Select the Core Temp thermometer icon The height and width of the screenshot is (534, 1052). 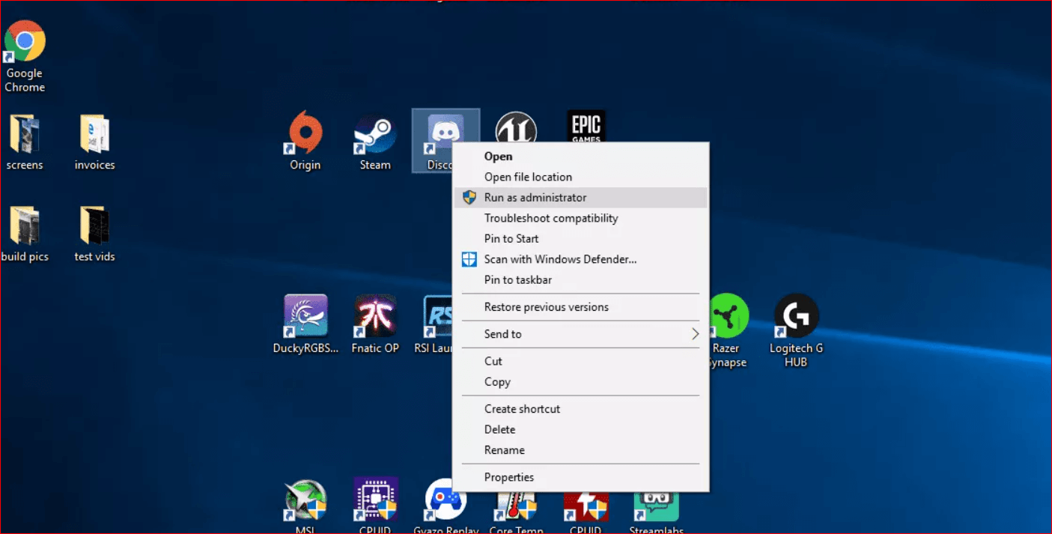(516, 506)
